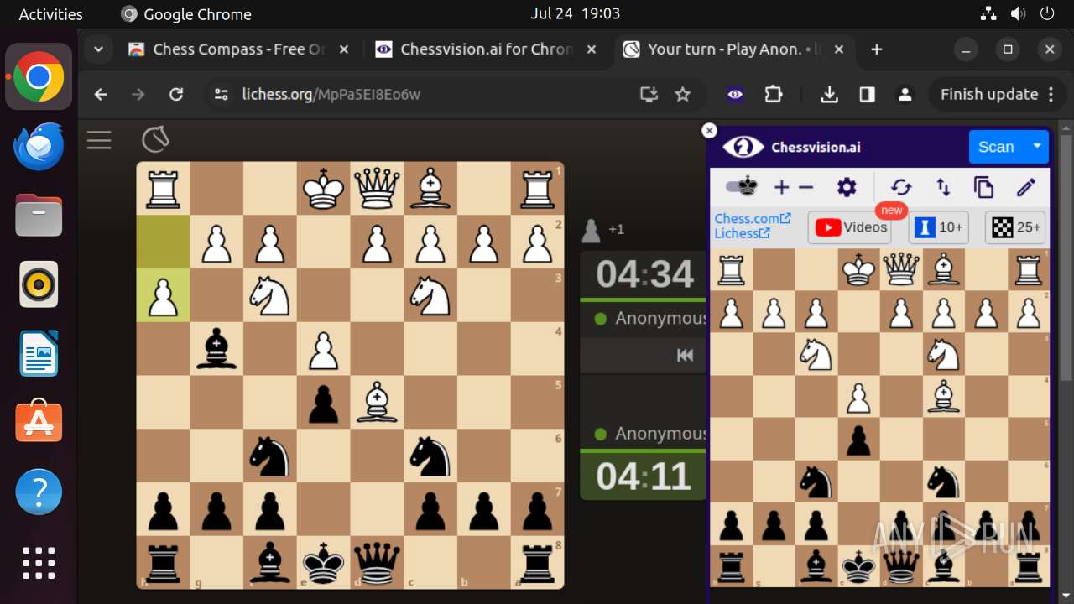Click the white bishop on d5
This screenshot has height=604, width=1074.
tap(377, 403)
